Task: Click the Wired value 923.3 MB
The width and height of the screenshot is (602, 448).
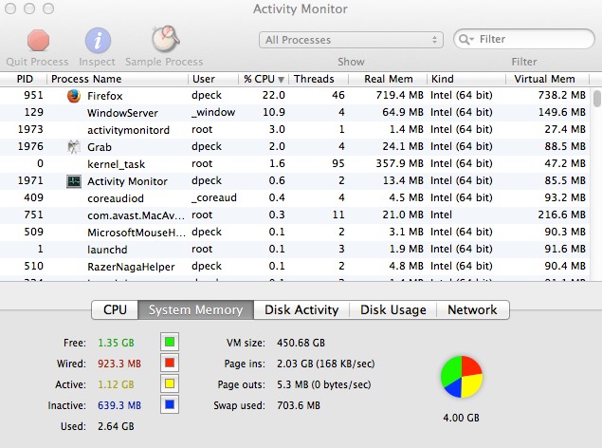Action: click(119, 364)
